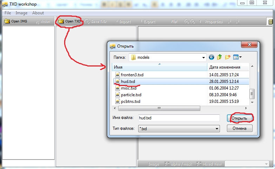
Task: Click the zoom out toolbar icon
Action: [x=193, y=22]
